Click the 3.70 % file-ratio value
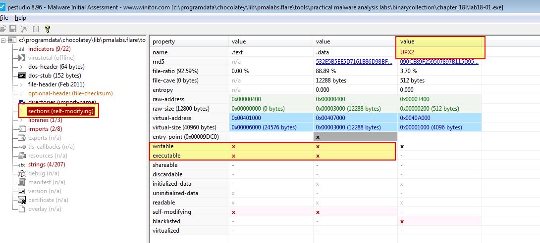Image resolution: width=540 pixels, height=243 pixels. tap(408, 71)
